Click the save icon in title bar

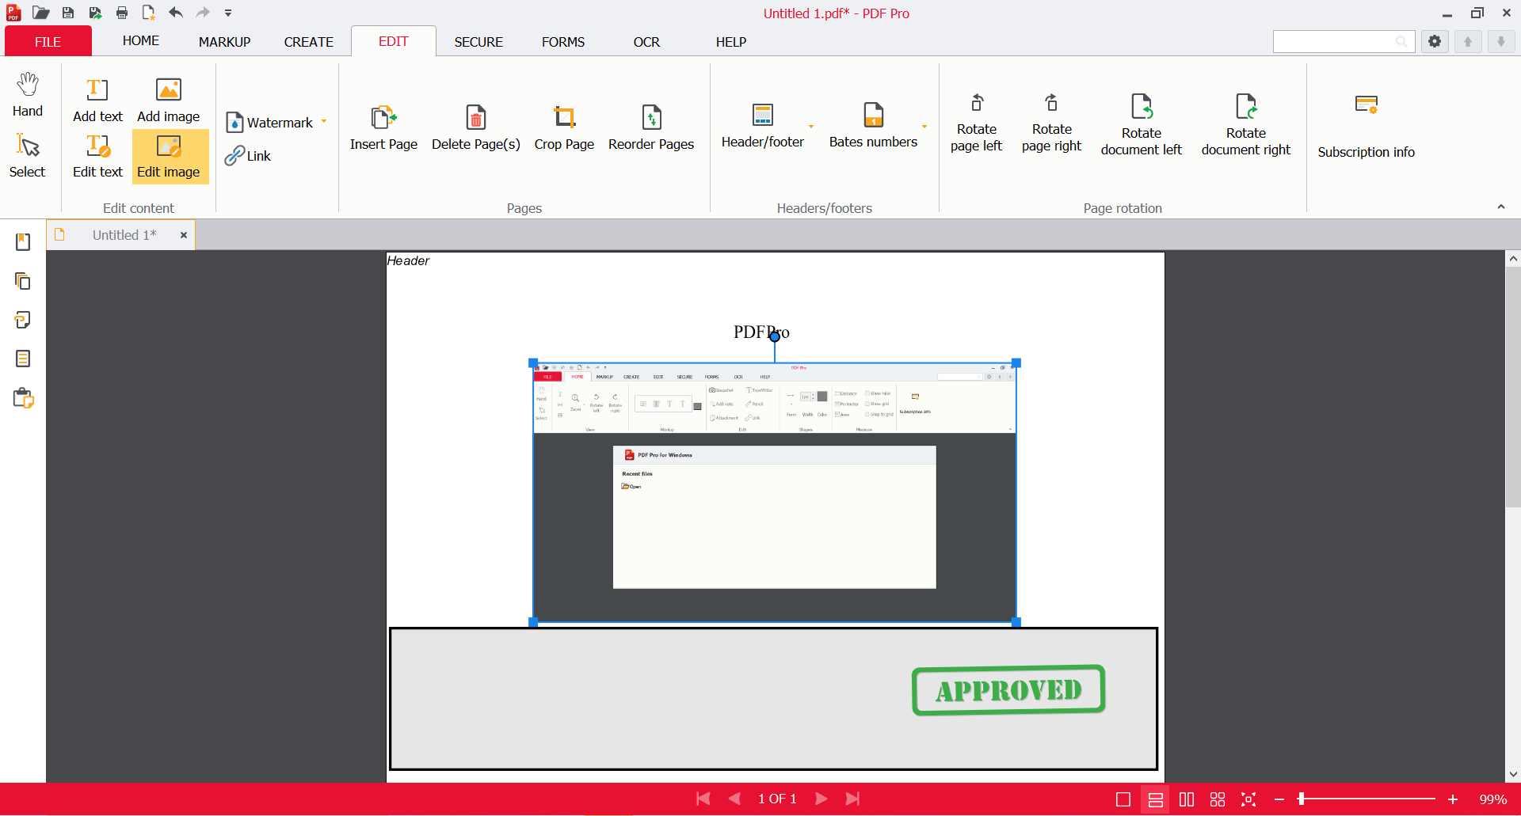click(68, 13)
